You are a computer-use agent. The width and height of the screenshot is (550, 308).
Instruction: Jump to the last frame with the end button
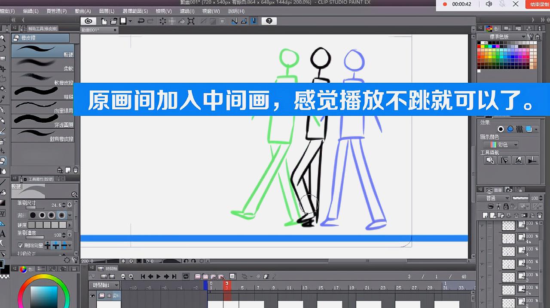pyautogui.click(x=174, y=277)
